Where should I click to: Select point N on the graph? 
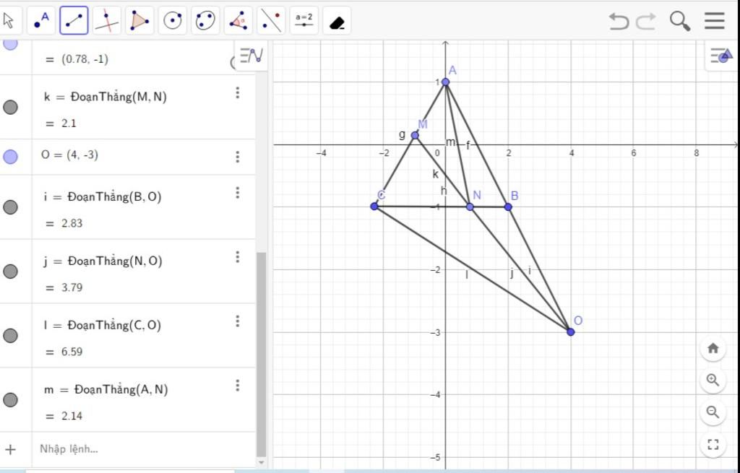pos(470,207)
